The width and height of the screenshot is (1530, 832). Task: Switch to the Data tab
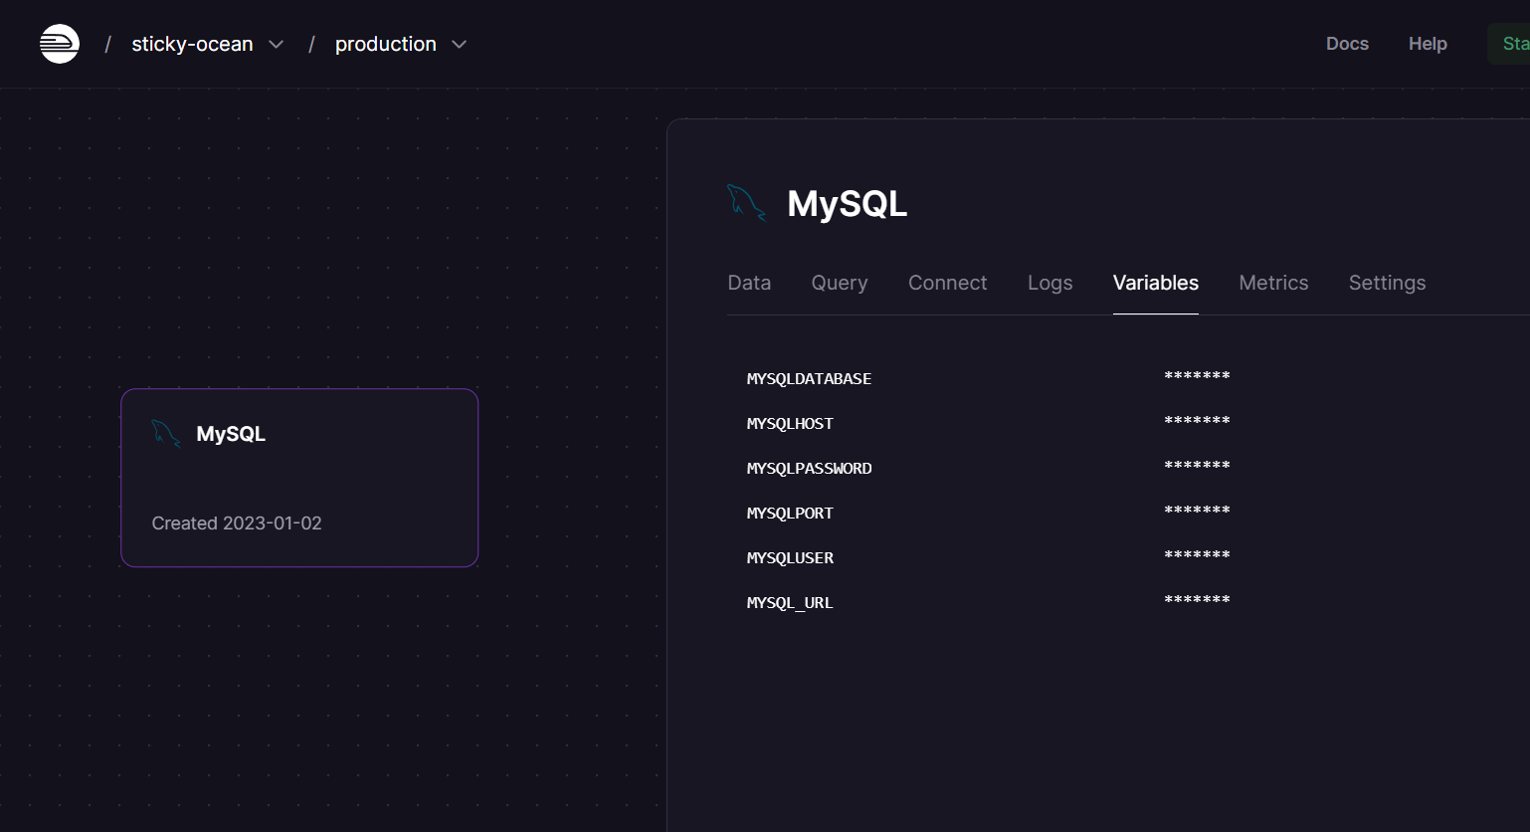[749, 283]
